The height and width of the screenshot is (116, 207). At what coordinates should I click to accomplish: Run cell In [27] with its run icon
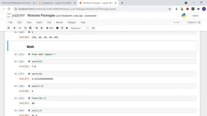pyautogui.click(x=29, y=74)
